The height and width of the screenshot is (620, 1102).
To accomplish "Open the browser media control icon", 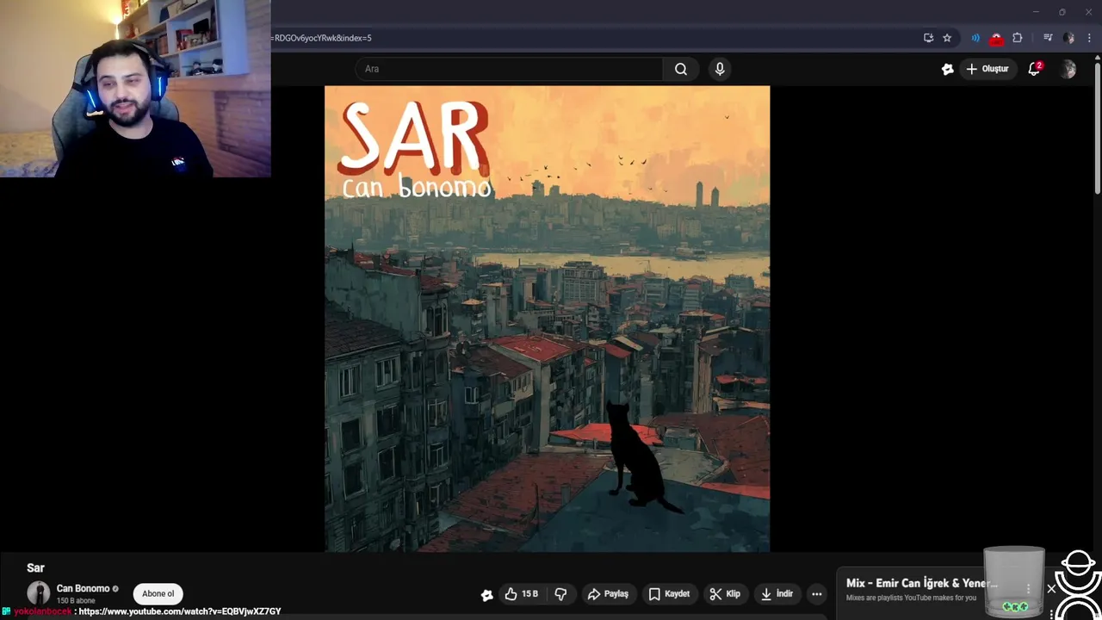I will click(x=1048, y=38).
